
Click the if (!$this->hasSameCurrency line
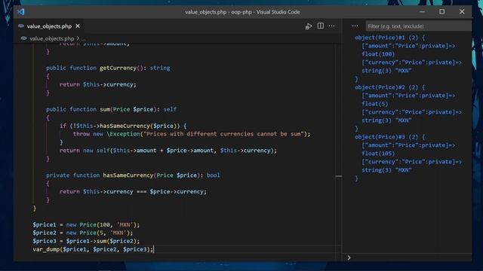click(123, 126)
